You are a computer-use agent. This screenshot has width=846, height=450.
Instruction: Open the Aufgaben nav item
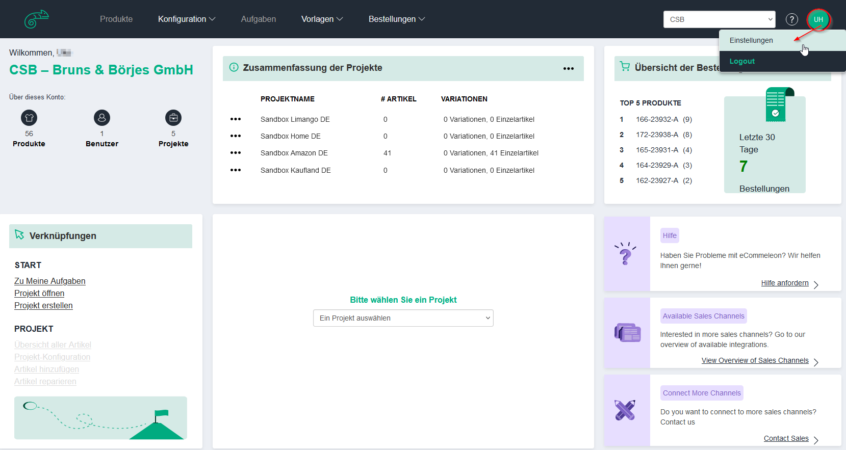coord(259,19)
